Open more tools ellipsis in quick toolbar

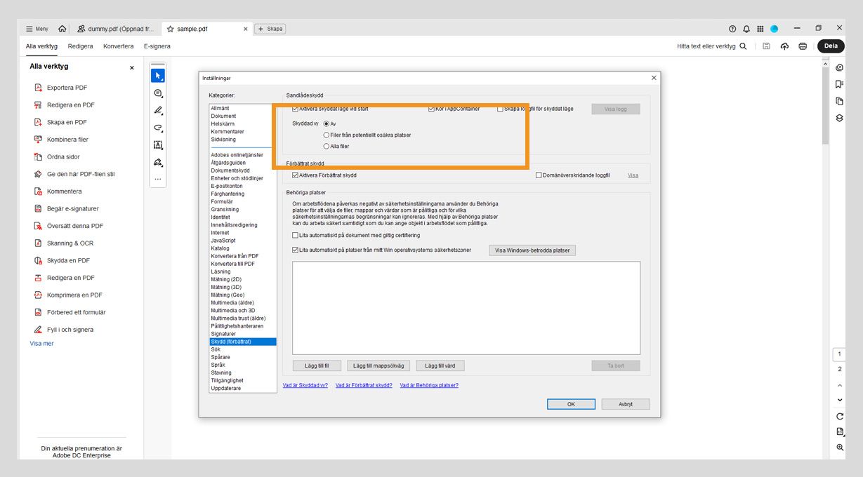pyautogui.click(x=158, y=179)
